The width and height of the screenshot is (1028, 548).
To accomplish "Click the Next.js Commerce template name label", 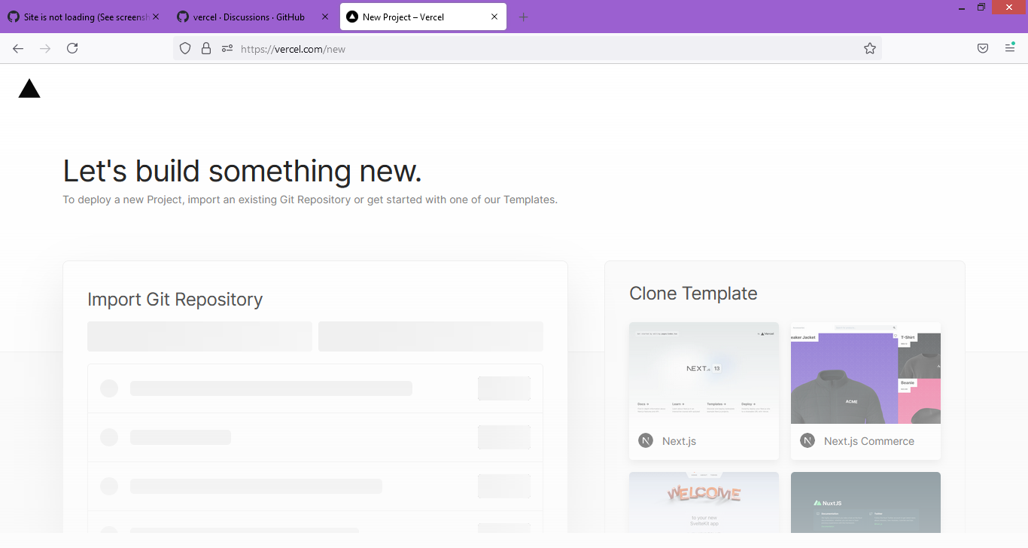I will coord(869,441).
